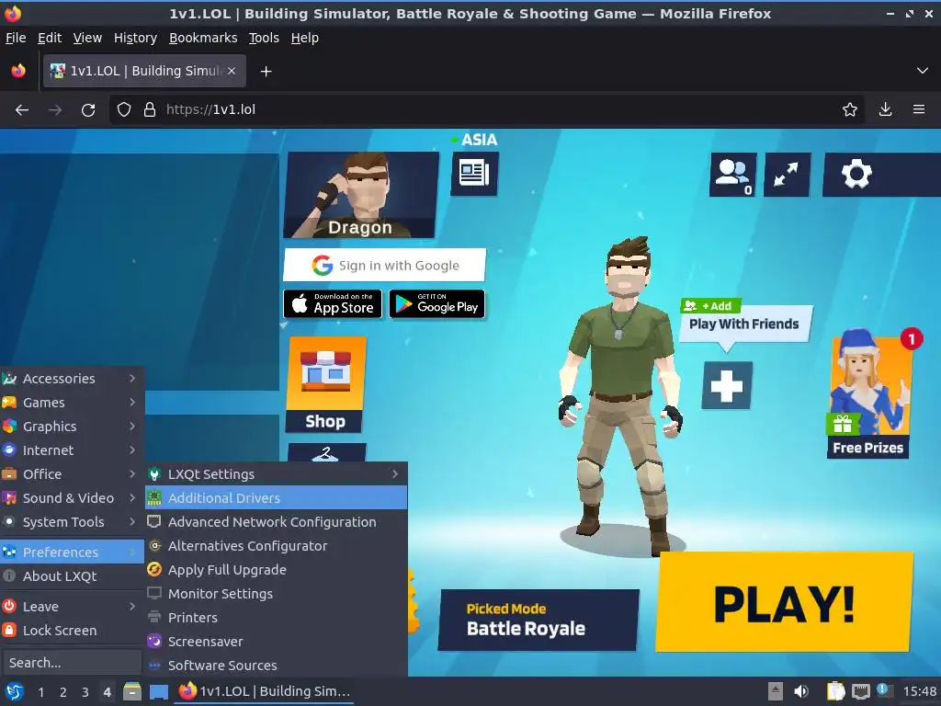
Task: Expand the Graphics submenu
Action: (x=72, y=427)
